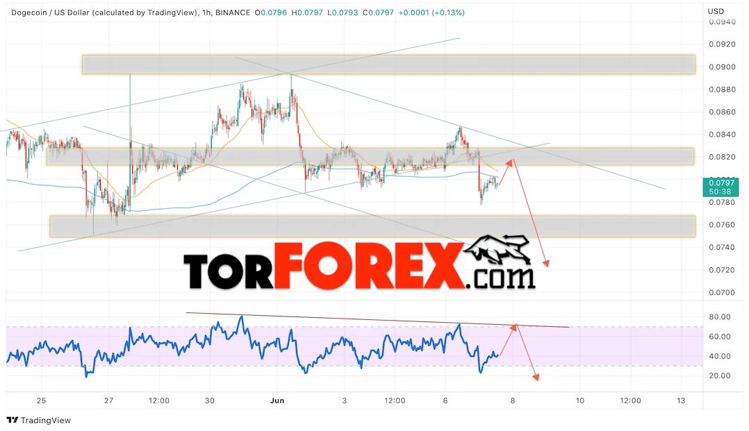The width and height of the screenshot is (749, 431).
Task: Click the Jun date label on time axis
Action: pos(277,400)
